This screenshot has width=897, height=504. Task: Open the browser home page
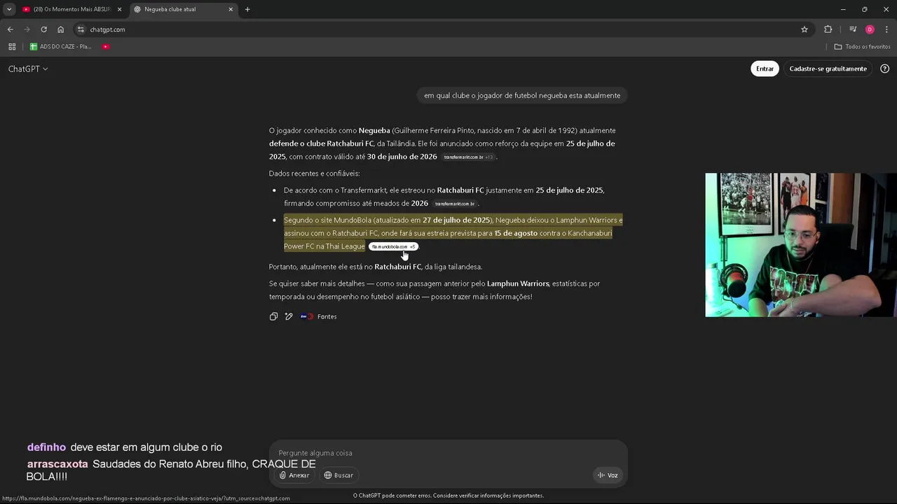coord(60,29)
